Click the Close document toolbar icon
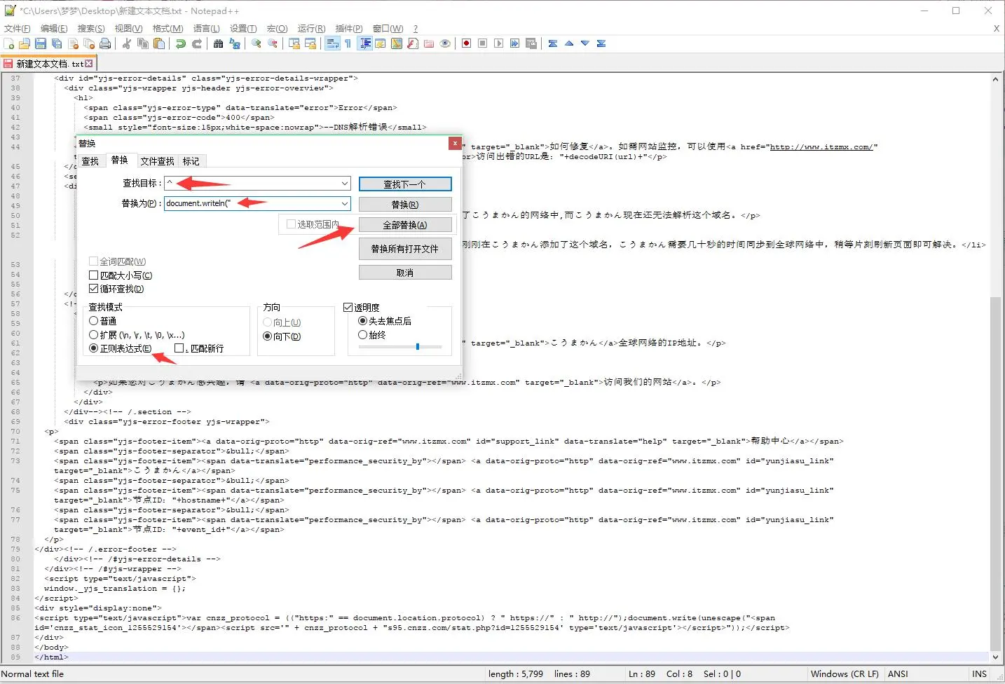Viewport: 1005px width, 684px height. (73, 43)
